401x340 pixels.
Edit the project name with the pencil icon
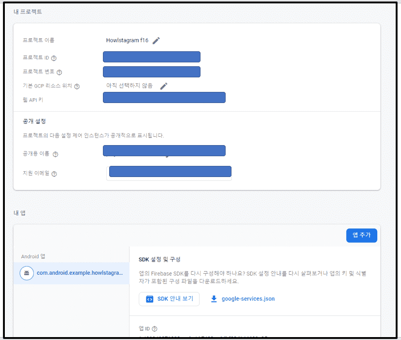[156, 41]
